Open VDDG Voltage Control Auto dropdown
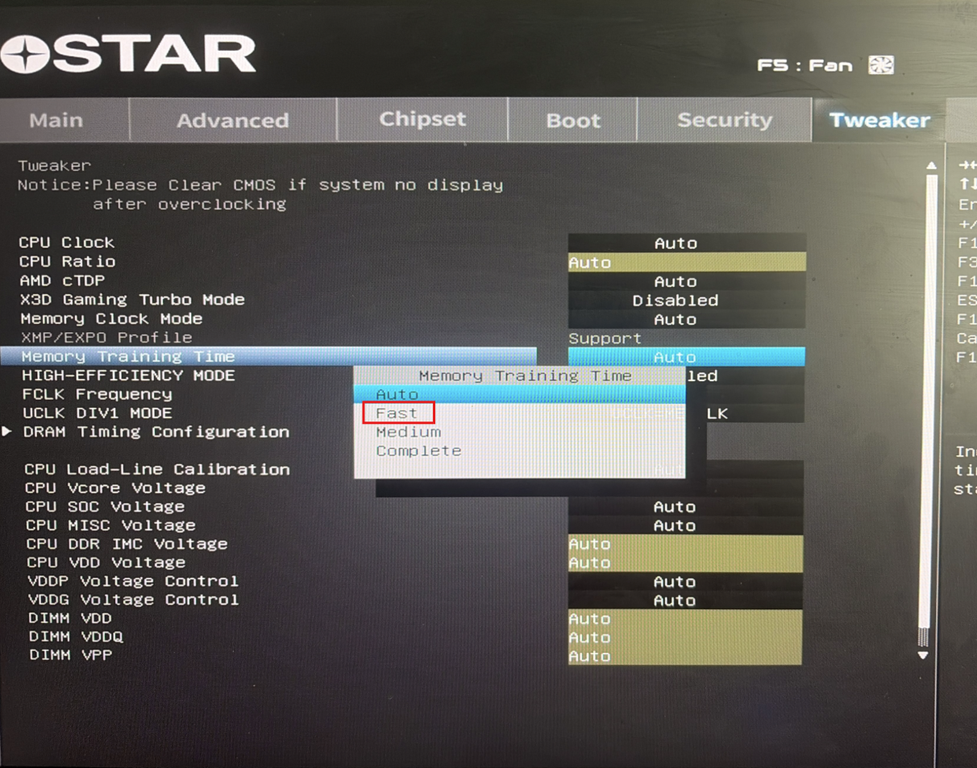Image resolution: width=977 pixels, height=768 pixels. pos(685,600)
